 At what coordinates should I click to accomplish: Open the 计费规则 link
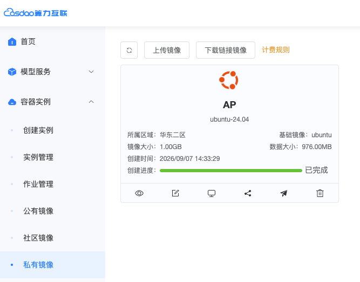point(276,50)
